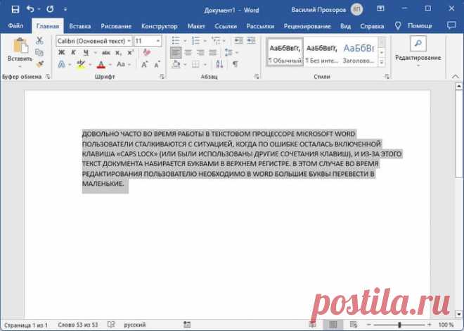Apply red font color
464x331 pixels.
101,64
